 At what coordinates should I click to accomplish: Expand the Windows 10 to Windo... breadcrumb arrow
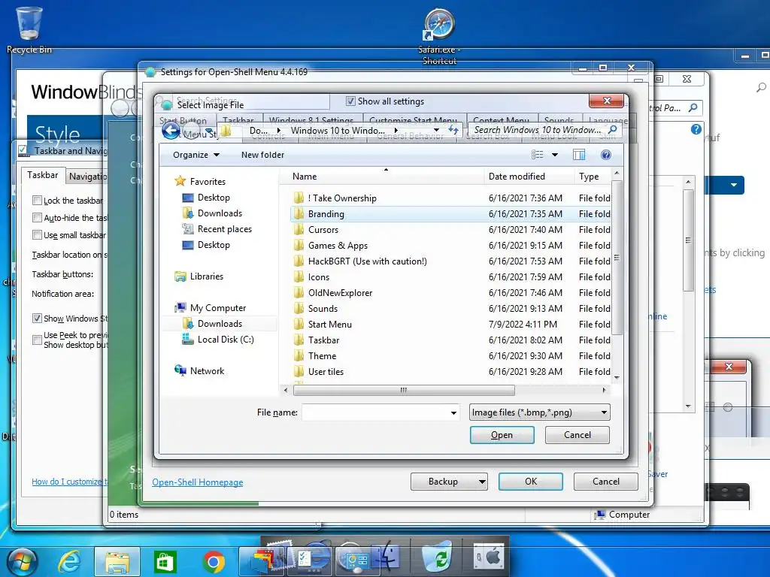click(x=396, y=131)
